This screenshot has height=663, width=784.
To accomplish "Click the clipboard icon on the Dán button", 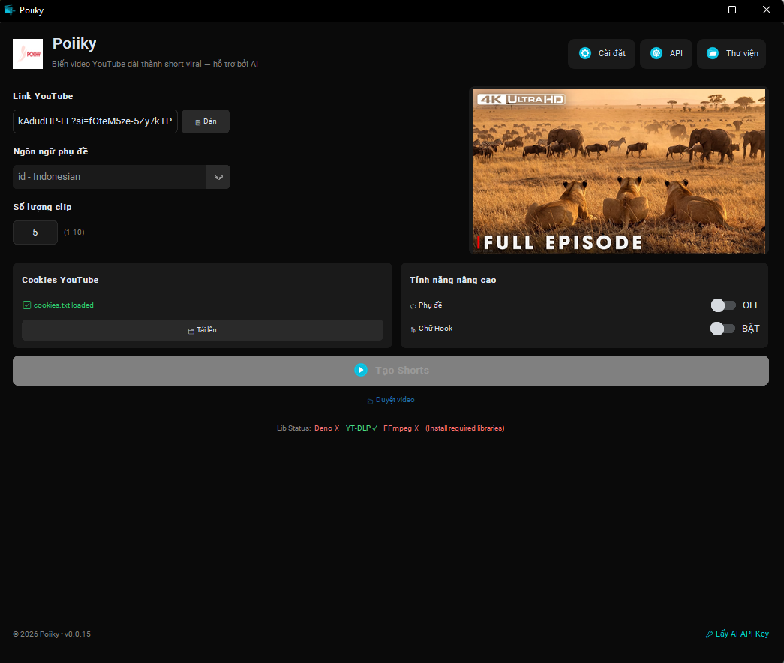I will click(197, 121).
